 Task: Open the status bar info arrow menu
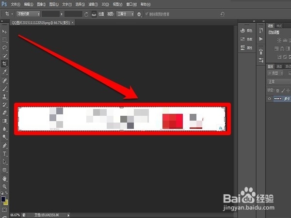68,215
